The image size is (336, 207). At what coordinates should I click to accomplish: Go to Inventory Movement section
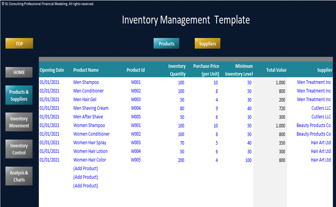click(19, 122)
